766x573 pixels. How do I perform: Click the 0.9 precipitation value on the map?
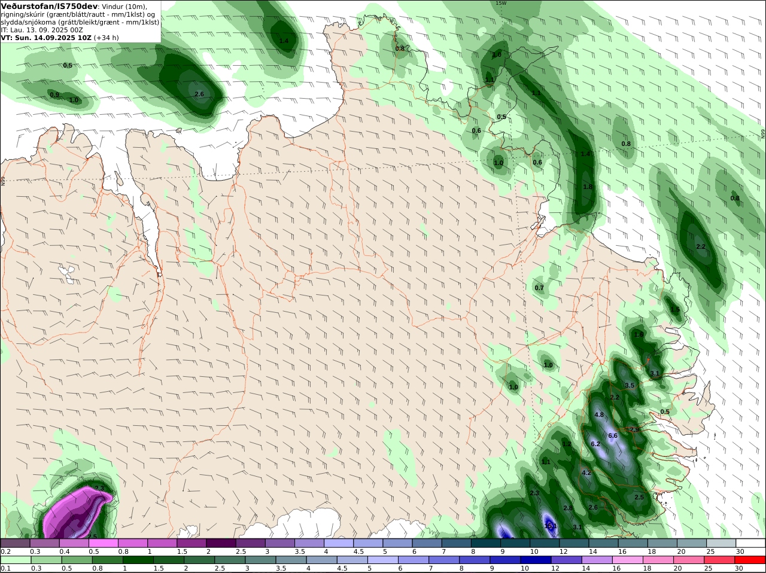tap(54, 95)
